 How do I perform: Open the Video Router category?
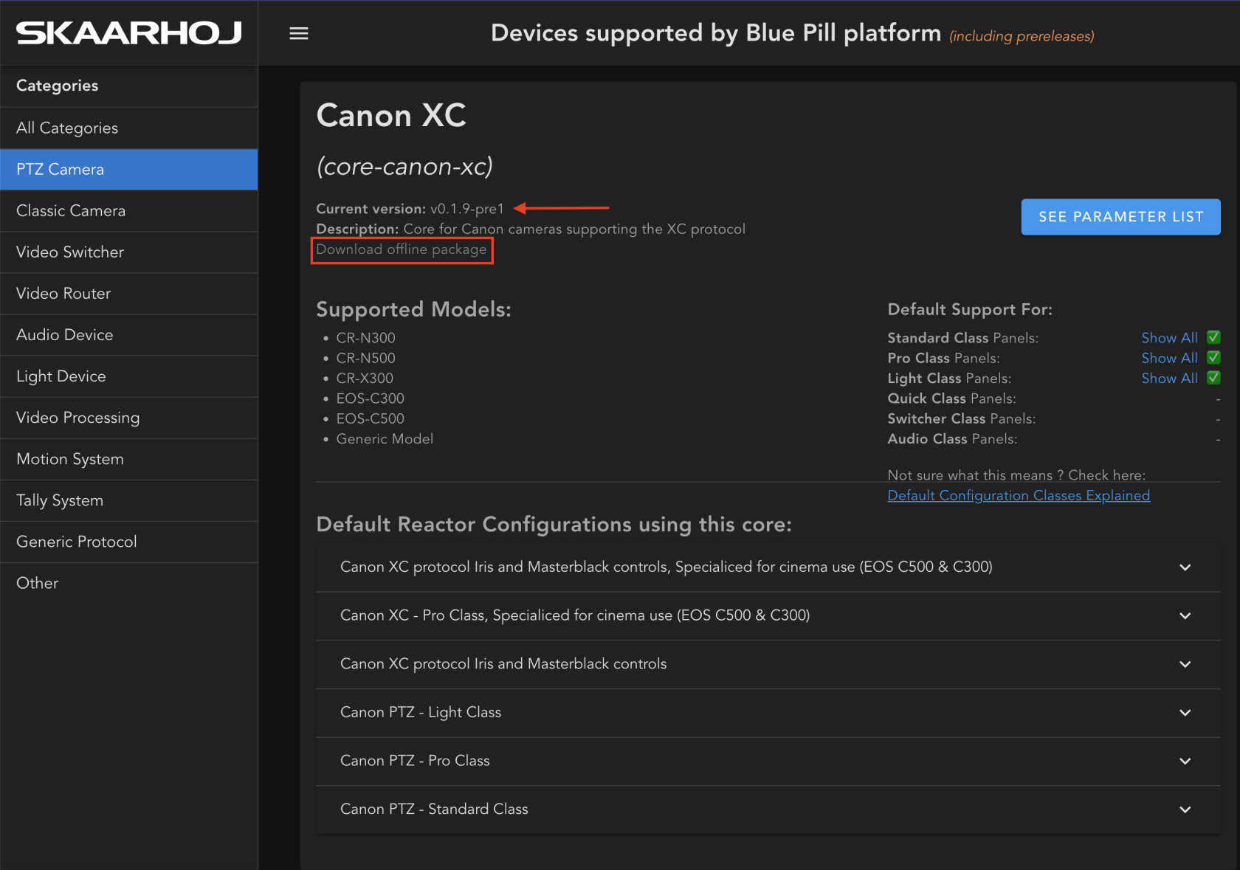(x=128, y=293)
